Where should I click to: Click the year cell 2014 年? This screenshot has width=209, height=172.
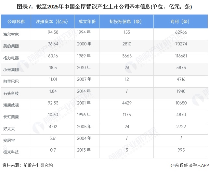(84, 91)
